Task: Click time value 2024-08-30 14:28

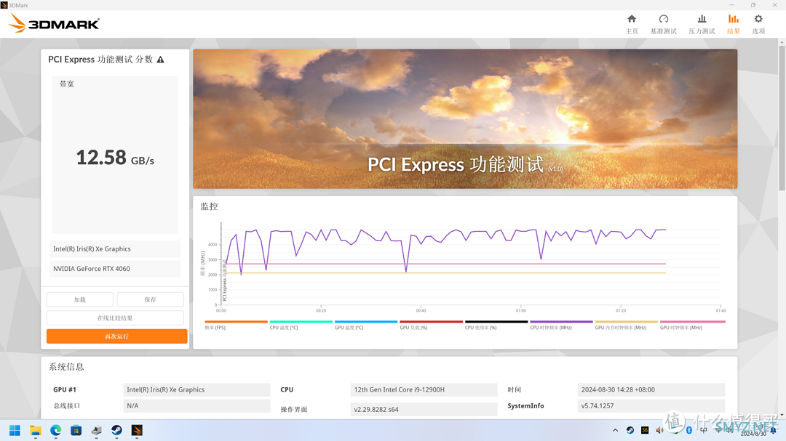Action: coord(651,389)
